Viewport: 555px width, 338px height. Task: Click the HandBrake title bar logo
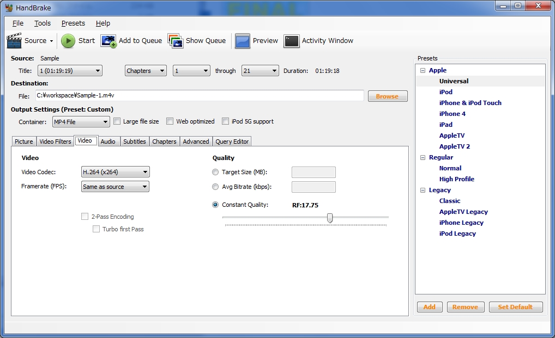pos(9,8)
